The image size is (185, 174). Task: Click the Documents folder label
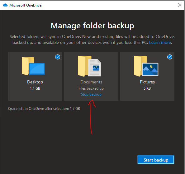pos(91,82)
